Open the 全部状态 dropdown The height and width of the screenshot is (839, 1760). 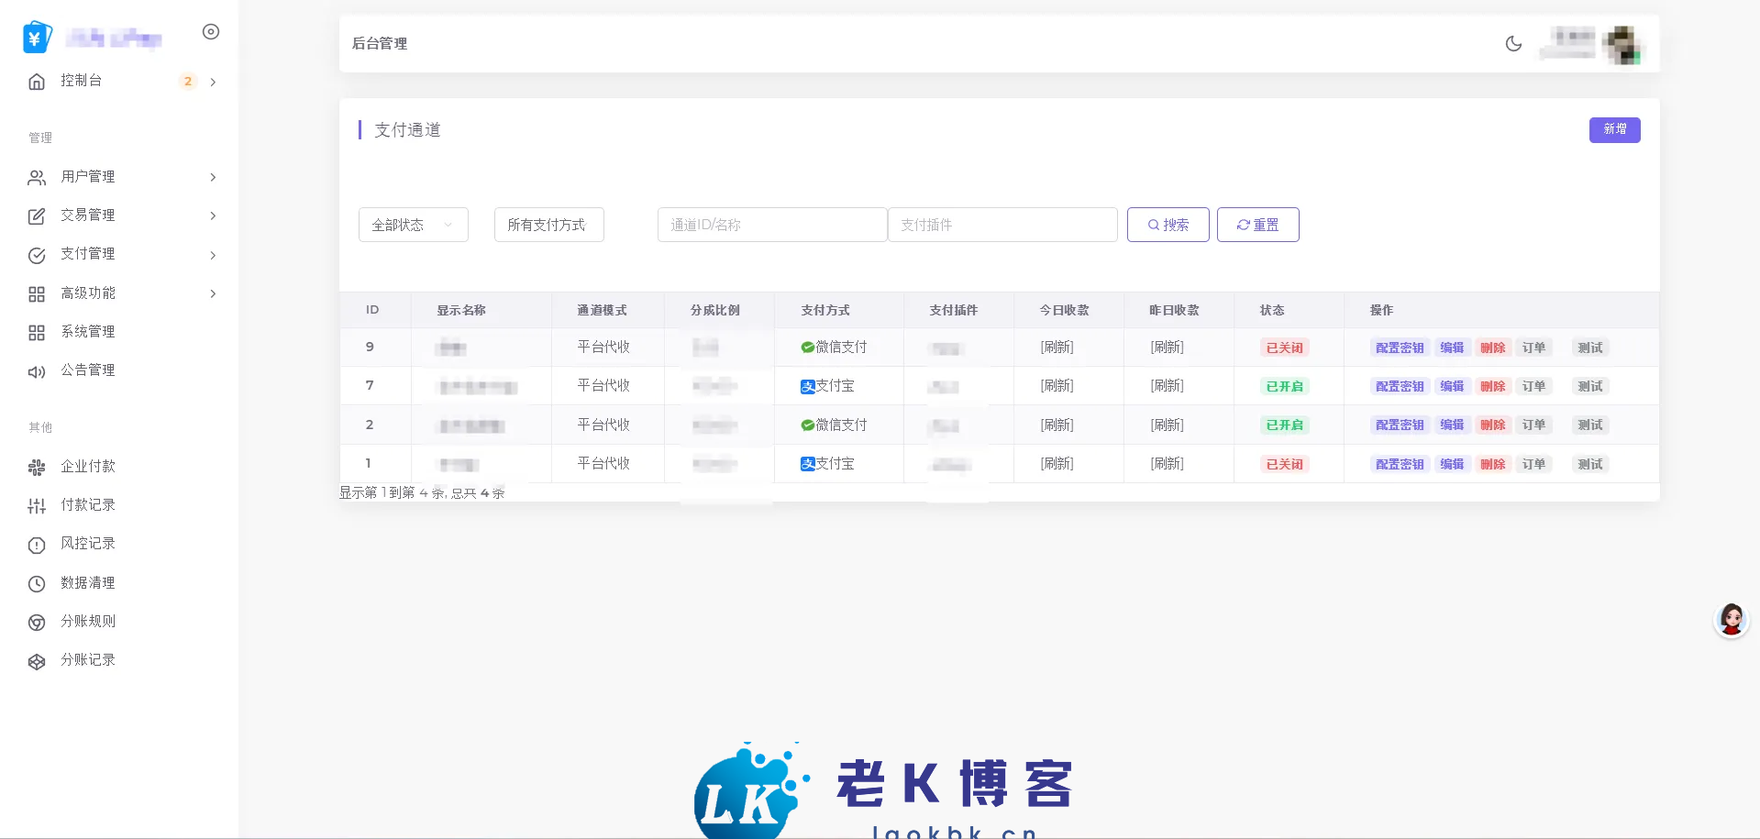pyautogui.click(x=412, y=224)
